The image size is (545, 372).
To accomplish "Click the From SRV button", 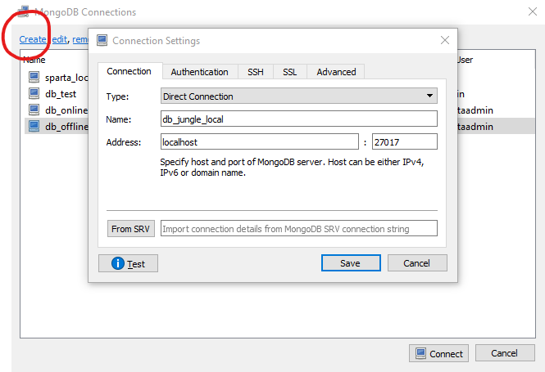I will pos(130,229).
